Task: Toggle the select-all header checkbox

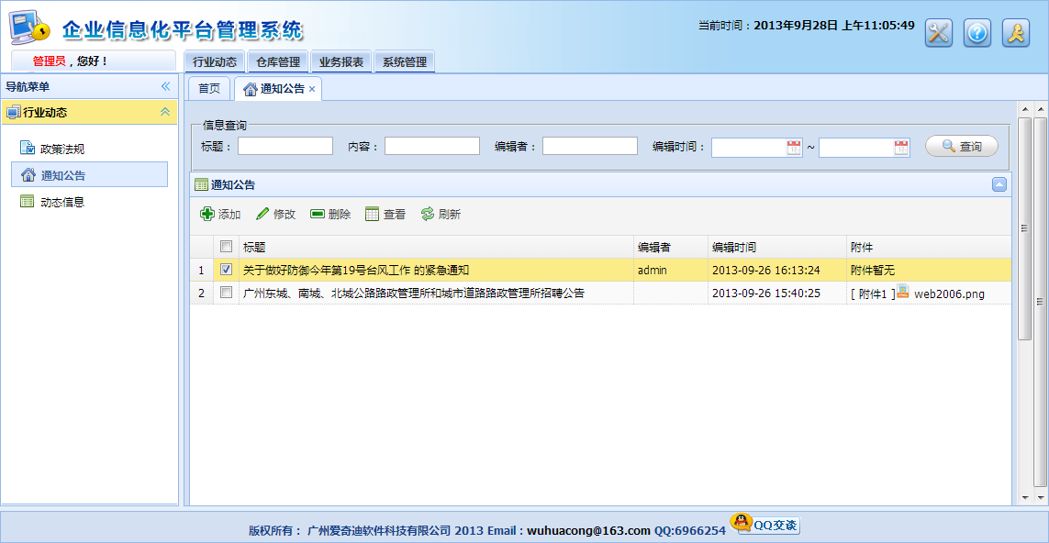Action: tap(226, 246)
